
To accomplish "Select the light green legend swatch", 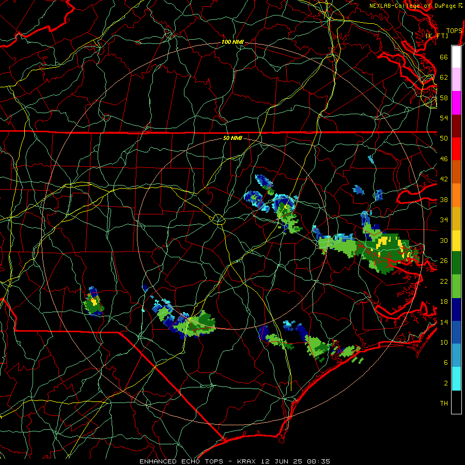I will tap(456, 286).
